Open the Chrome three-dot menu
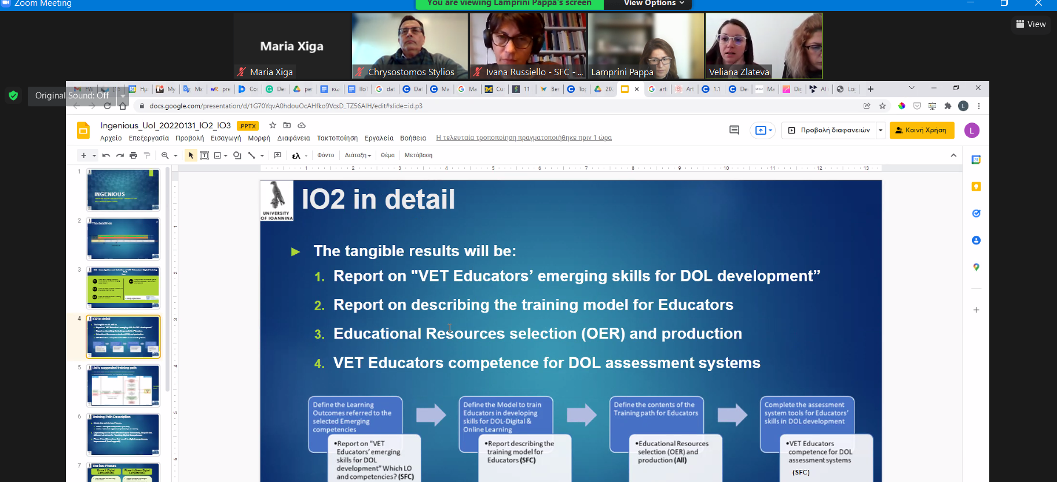Screen dimensions: 1057x482 [979, 106]
